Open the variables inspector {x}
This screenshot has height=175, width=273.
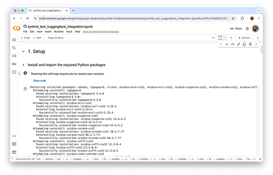[14, 56]
